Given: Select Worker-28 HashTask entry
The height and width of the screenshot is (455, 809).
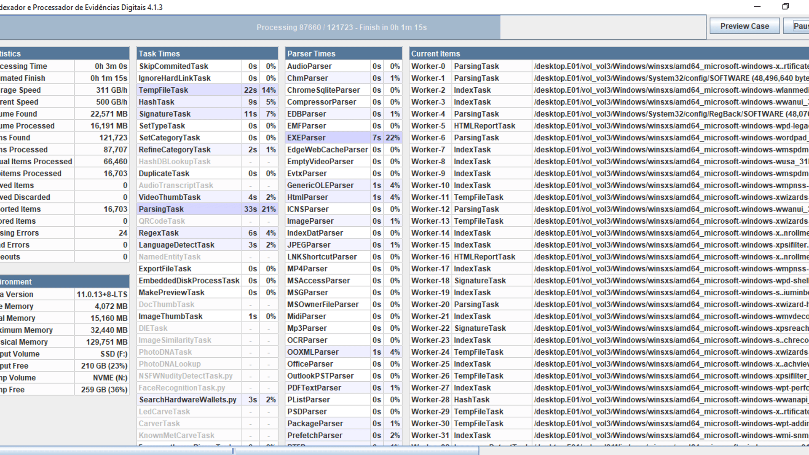Looking at the screenshot, I should tap(471, 400).
